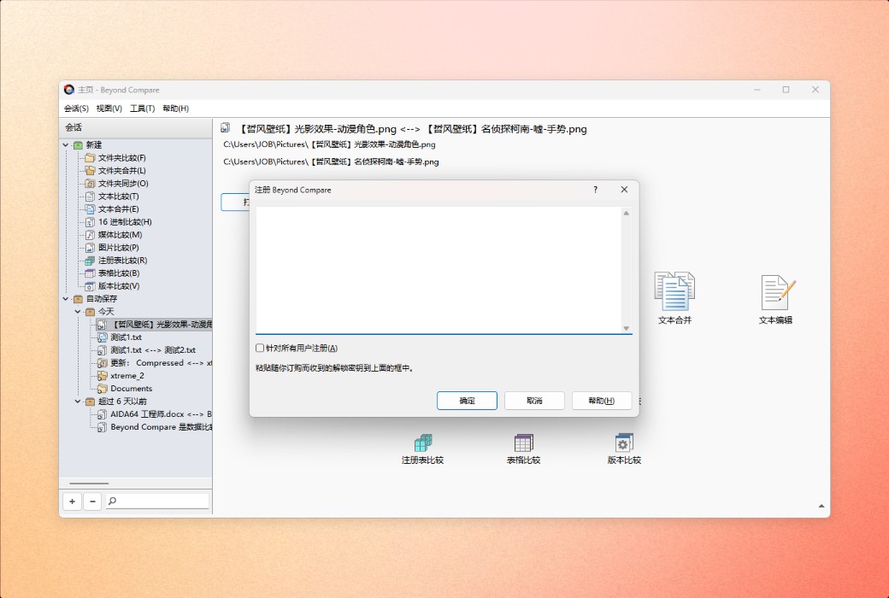Click the scroll down arrow in key textbox
889x598 pixels.
(x=627, y=328)
